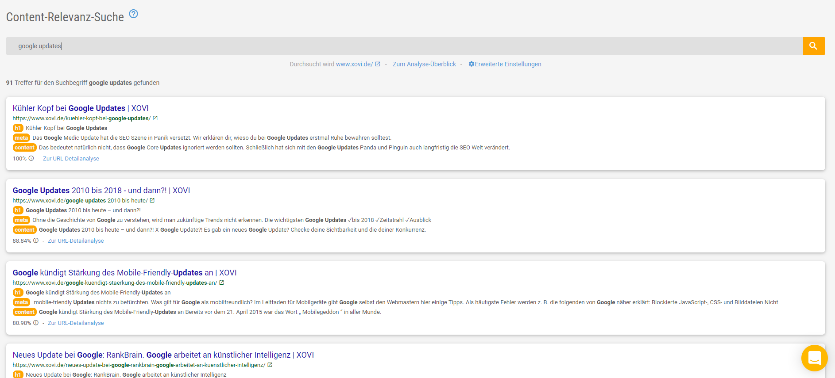Click external link icon after google-updates-2010-bis-heute URL
The height and width of the screenshot is (378, 835).
click(x=152, y=200)
